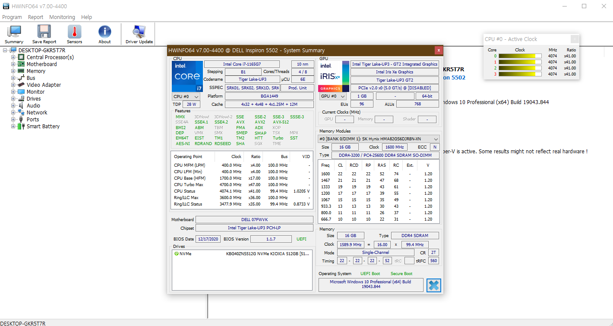Click the TDP 28 W field
Image resolution: width=613 pixels, height=326 pixels.
[191, 104]
